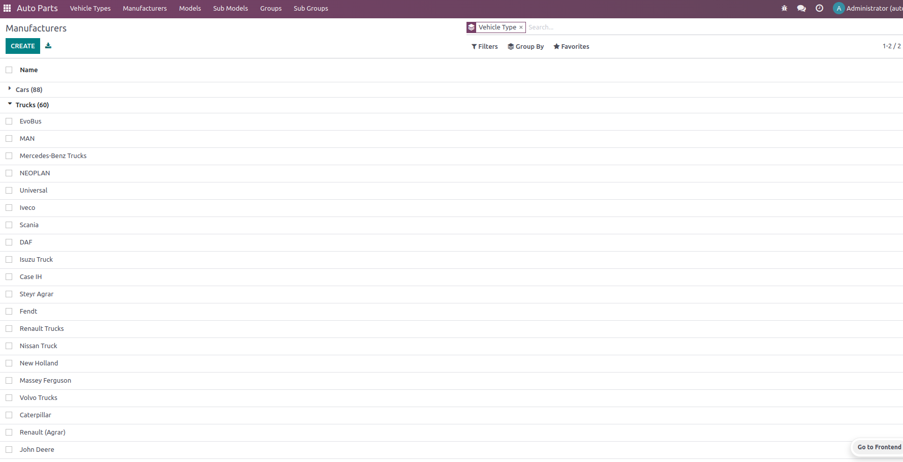The image size is (903, 462).
Task: Click the export download icon
Action: 48,46
